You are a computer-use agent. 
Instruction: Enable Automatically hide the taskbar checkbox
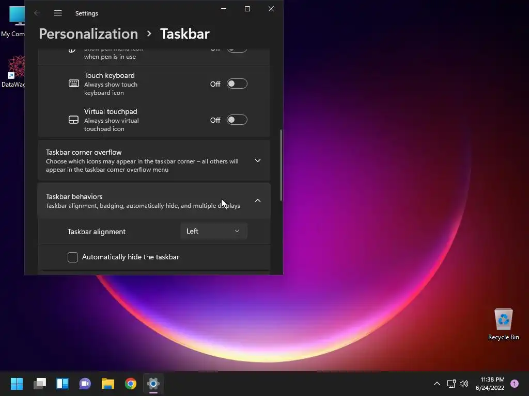pyautogui.click(x=72, y=257)
